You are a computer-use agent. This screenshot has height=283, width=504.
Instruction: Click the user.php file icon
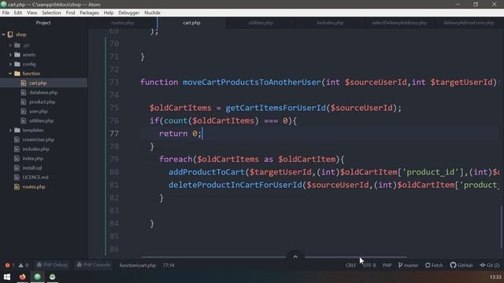tap(24, 112)
